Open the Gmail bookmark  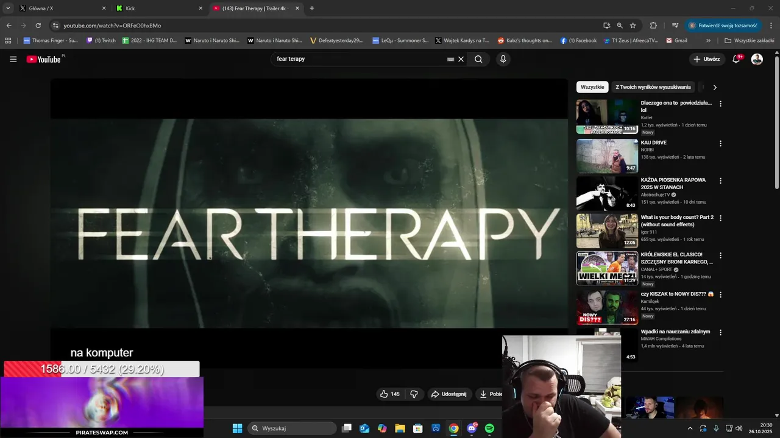[x=676, y=41]
